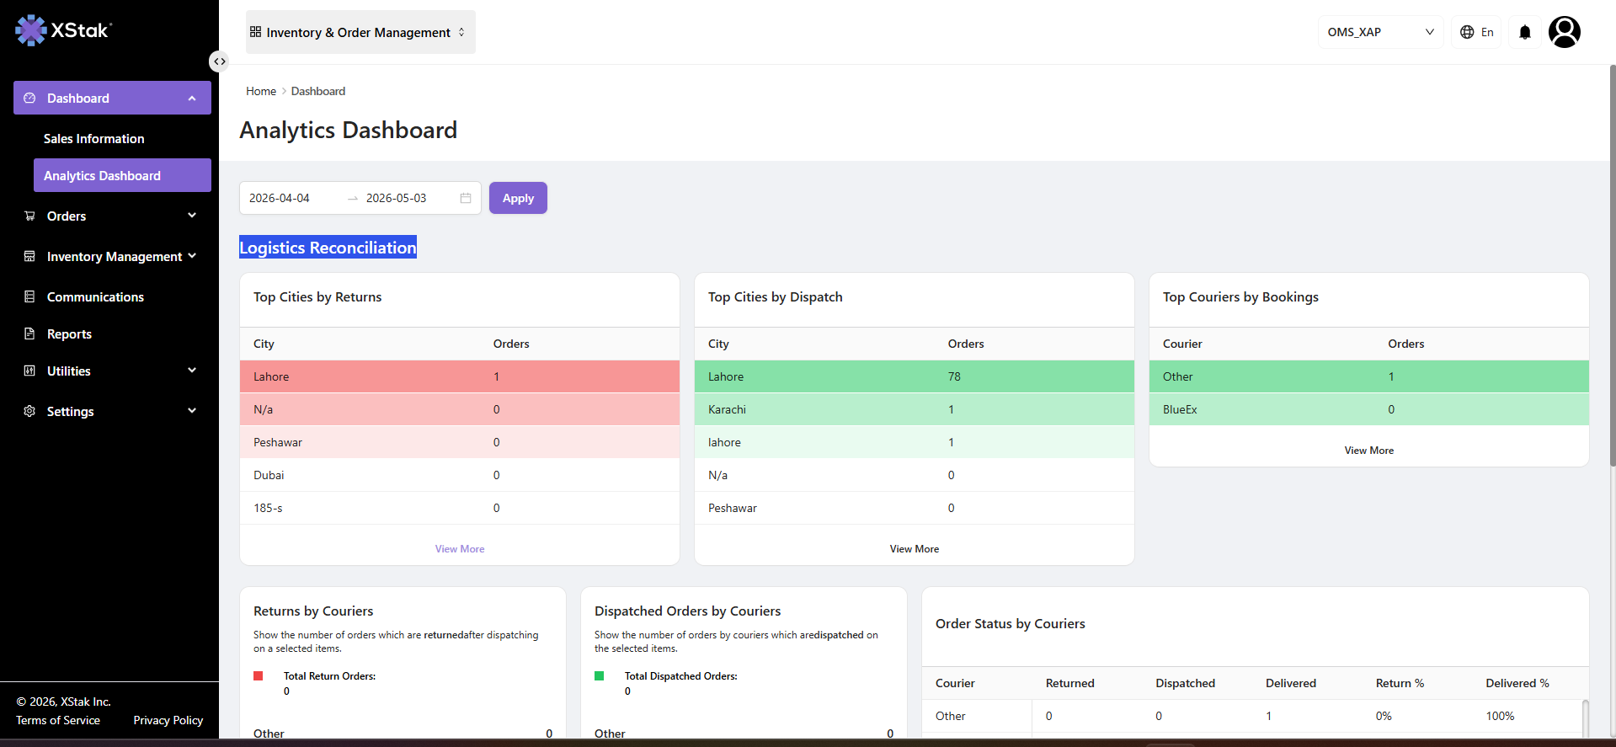
Task: Open Sales Information menu item
Action: [93, 138]
